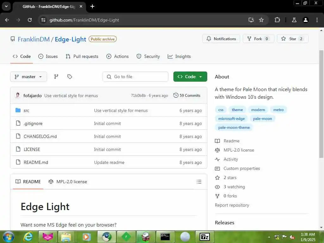Screen dimensions: 324x243
Task: Go back using the browser back arrow
Action: click(7, 20)
